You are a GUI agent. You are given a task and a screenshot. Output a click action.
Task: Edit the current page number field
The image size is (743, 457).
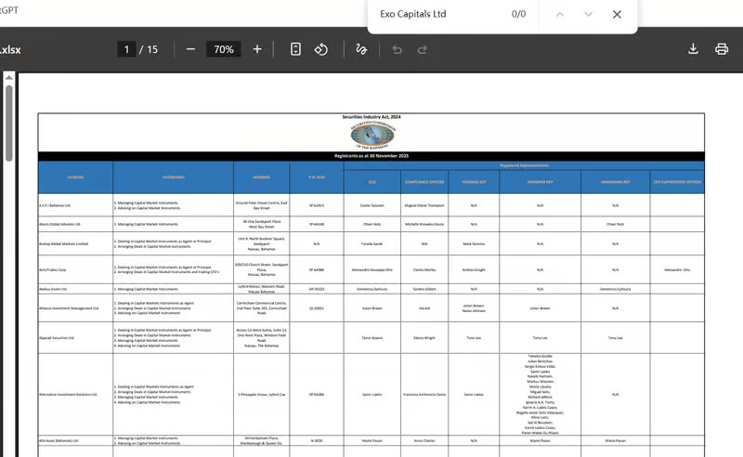[126, 49]
